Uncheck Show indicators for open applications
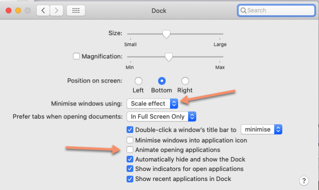Image resolution: width=319 pixels, height=190 pixels. (x=130, y=169)
